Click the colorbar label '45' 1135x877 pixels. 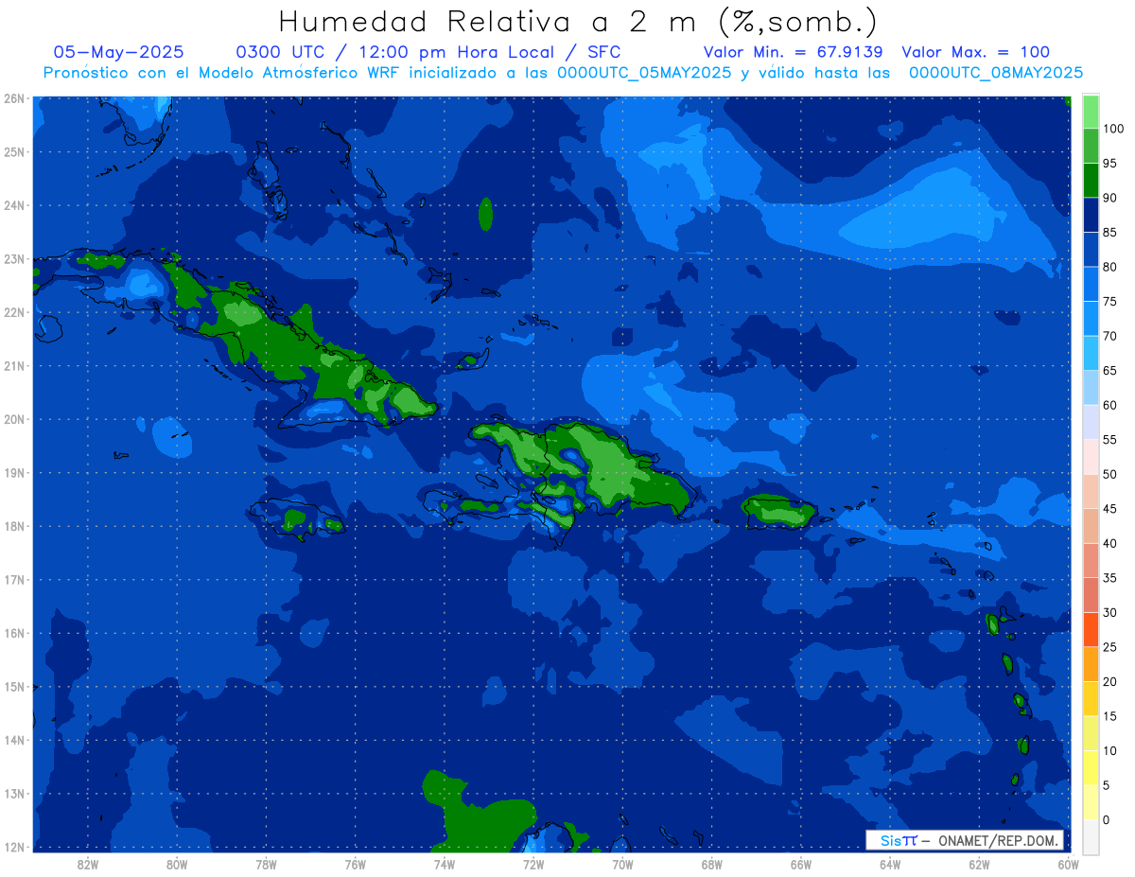point(1110,509)
